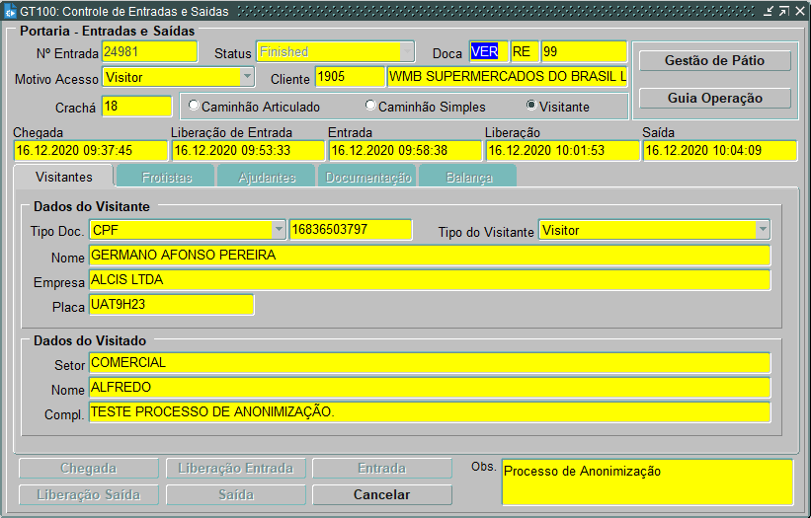Open the Ajudantes tab
Screen dimensions: 811x518
tap(267, 177)
